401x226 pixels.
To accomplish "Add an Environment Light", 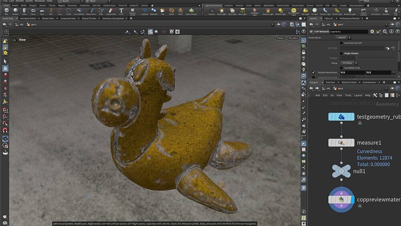I will tap(294, 12).
